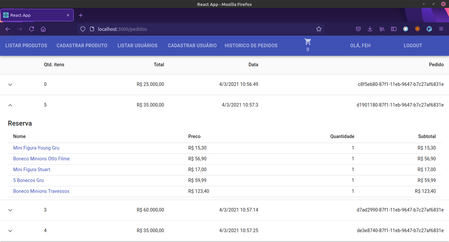Click the disabled browser forward arrow
The image size is (449, 242).
[20, 29]
